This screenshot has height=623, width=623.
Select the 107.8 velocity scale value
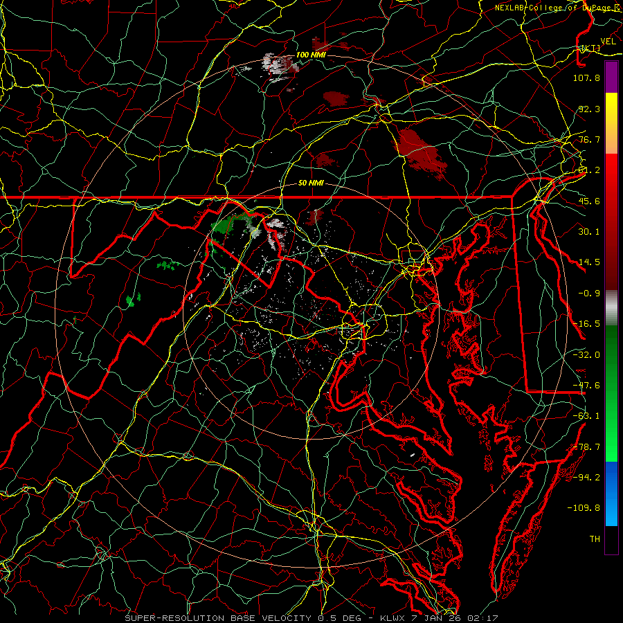[586, 78]
